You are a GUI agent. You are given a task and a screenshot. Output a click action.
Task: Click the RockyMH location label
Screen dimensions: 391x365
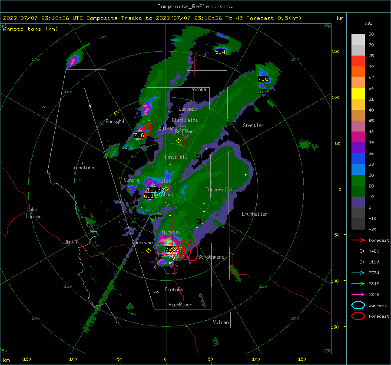pos(115,122)
